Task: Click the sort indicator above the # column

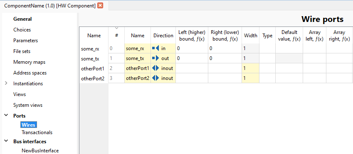Action: click(x=116, y=28)
